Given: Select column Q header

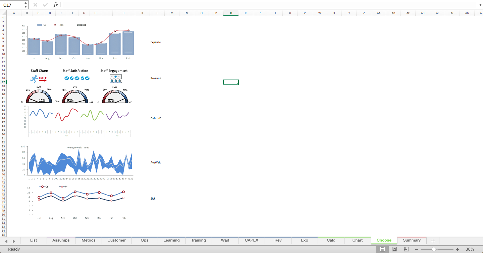Looking at the screenshot, I should [231, 13].
